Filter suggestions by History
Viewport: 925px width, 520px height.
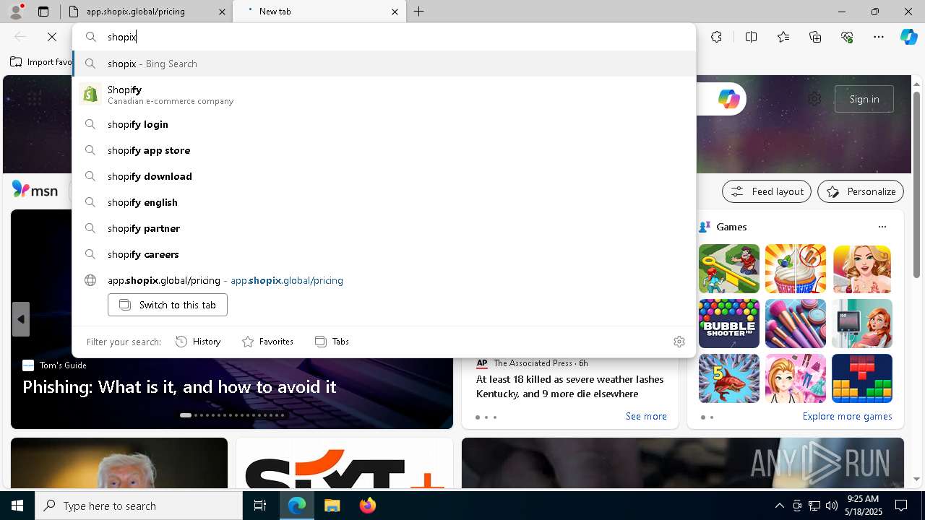coord(198,342)
